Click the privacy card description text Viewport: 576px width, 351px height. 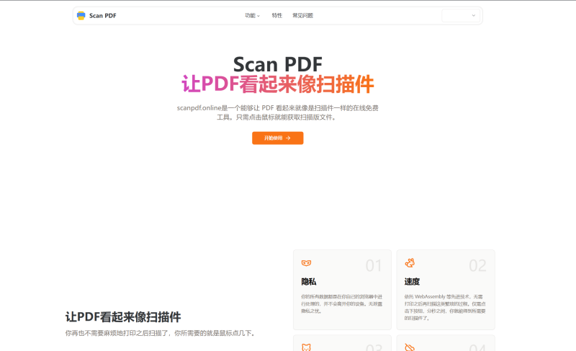click(341, 303)
